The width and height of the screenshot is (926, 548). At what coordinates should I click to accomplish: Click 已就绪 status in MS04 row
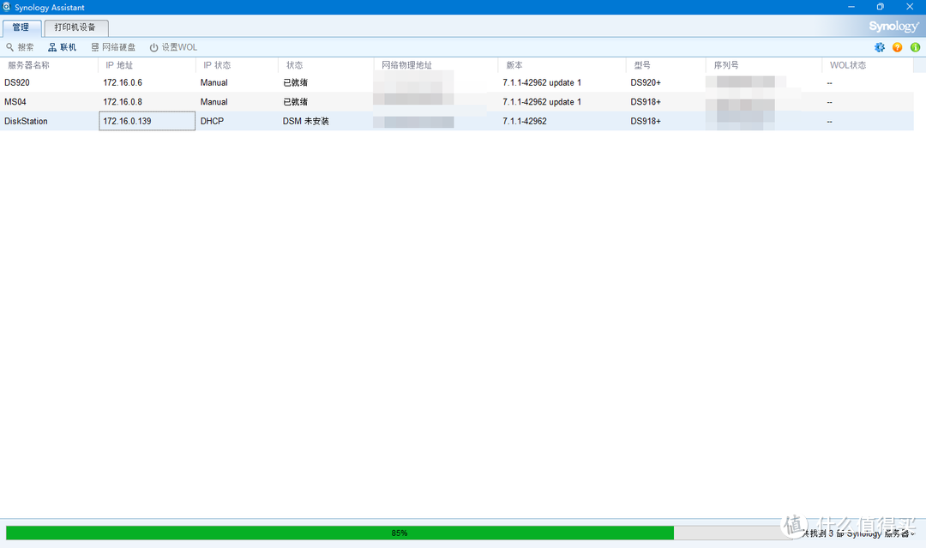(295, 101)
